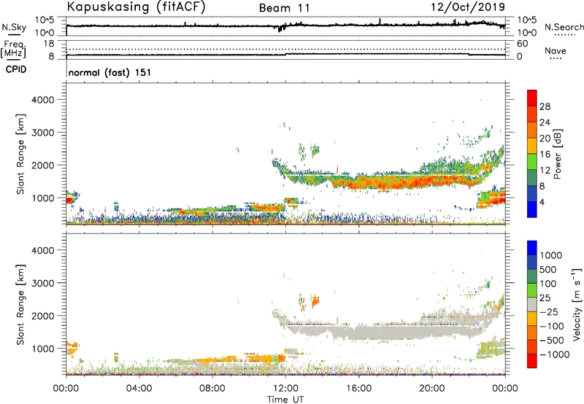Click the "-1000" value on velocity scale
Image resolution: width=584 pixels, height=404 pixels.
click(555, 354)
